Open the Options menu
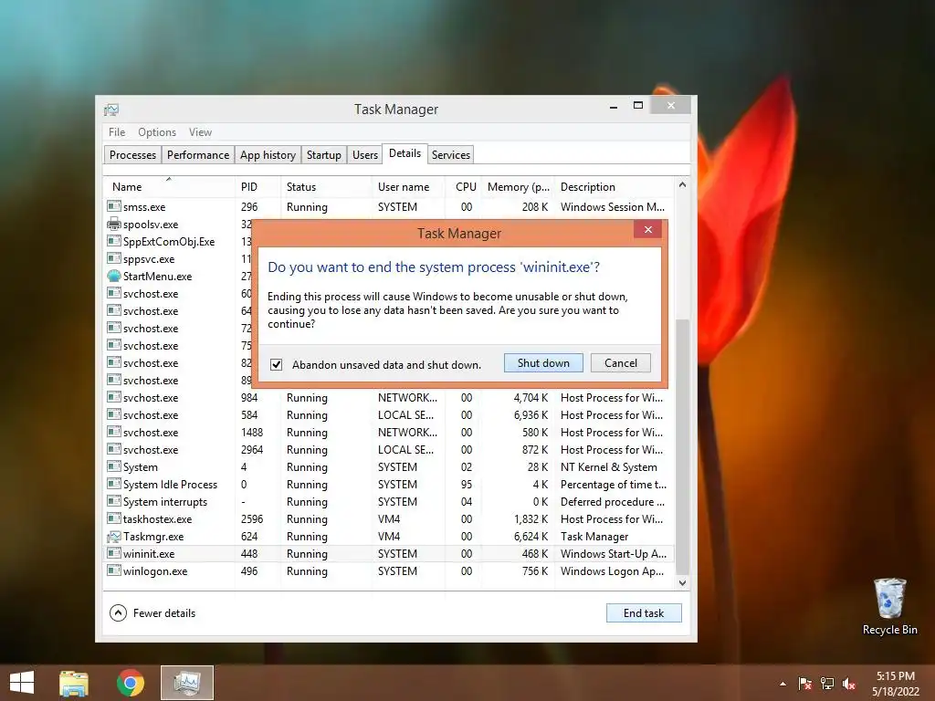Viewport: 935px width, 701px height. tap(157, 132)
